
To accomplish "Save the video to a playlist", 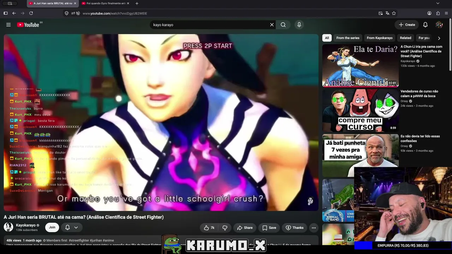I will coord(269,228).
